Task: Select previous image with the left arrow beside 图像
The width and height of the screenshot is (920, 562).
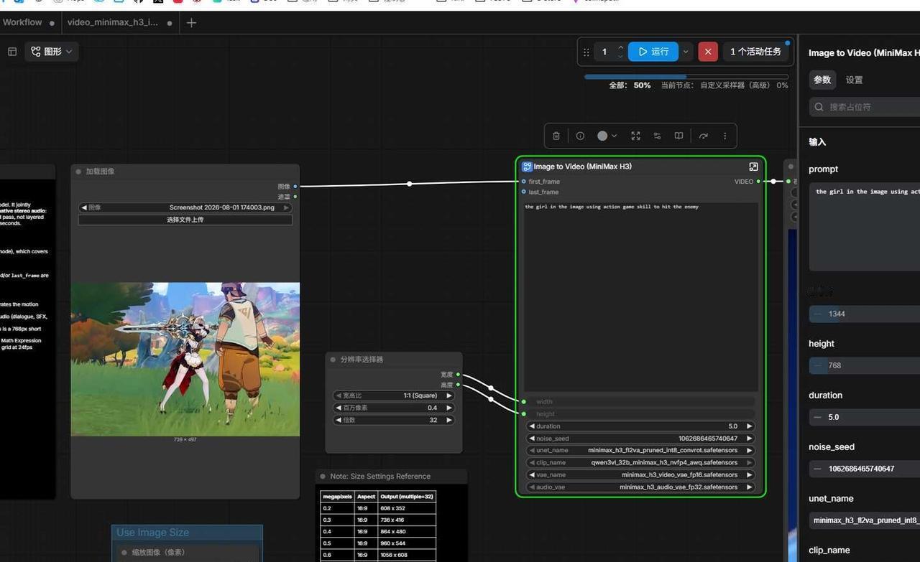Action: (84, 207)
